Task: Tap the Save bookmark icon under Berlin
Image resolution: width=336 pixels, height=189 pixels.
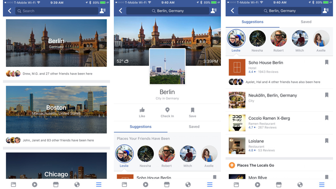Action: [x=192, y=110]
